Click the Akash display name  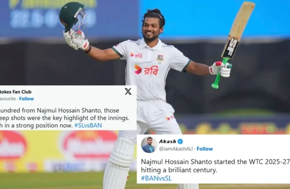pos(168,141)
